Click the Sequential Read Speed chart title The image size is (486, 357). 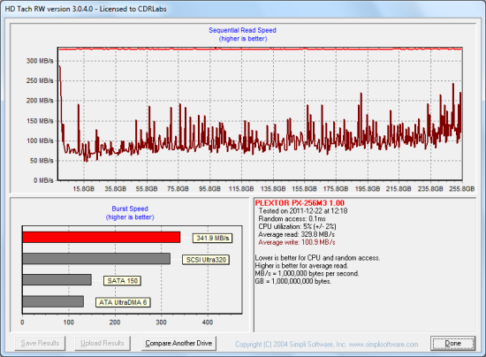242,30
